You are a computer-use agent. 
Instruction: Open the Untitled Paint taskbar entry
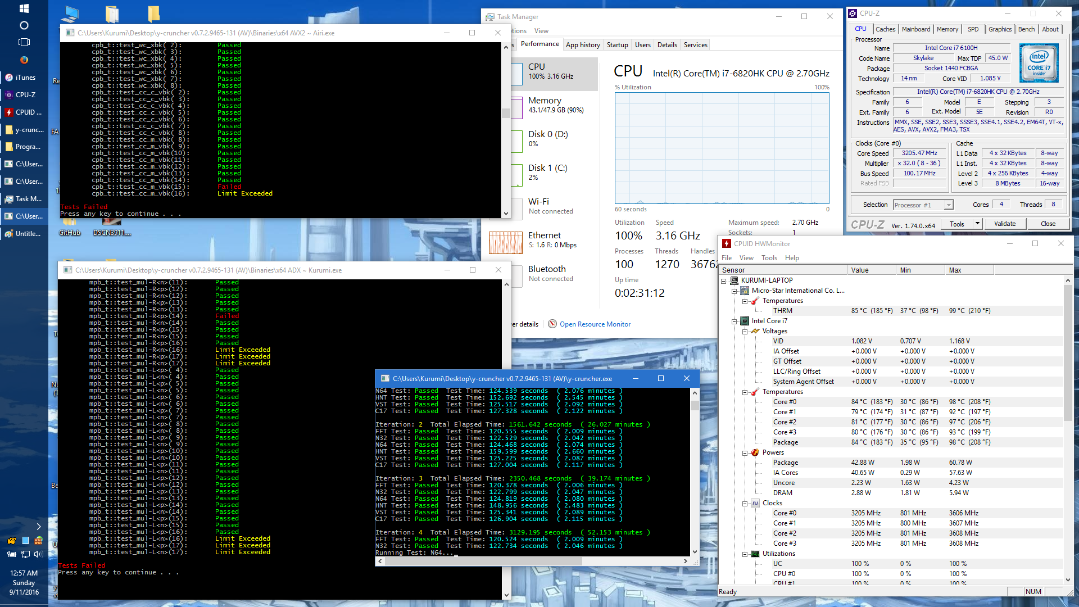coord(24,234)
